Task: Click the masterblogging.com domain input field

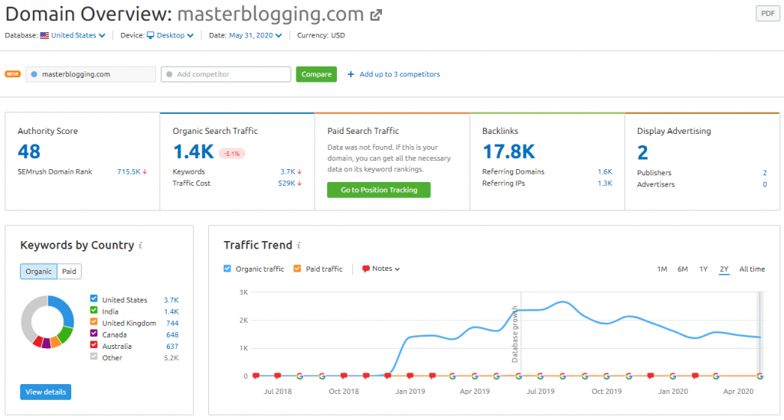Action: (x=91, y=74)
